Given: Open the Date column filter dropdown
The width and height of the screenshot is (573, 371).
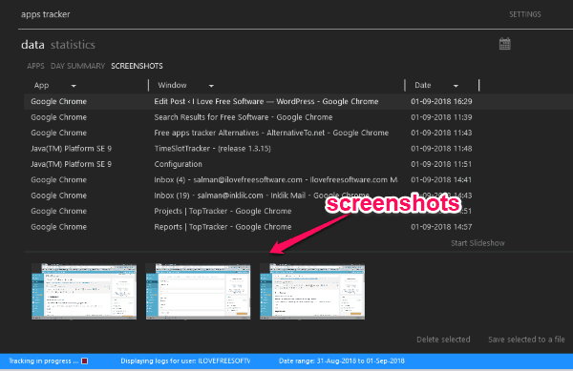Looking at the screenshot, I should point(456,86).
